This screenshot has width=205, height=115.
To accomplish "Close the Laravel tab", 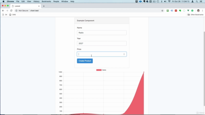I will (39, 6).
